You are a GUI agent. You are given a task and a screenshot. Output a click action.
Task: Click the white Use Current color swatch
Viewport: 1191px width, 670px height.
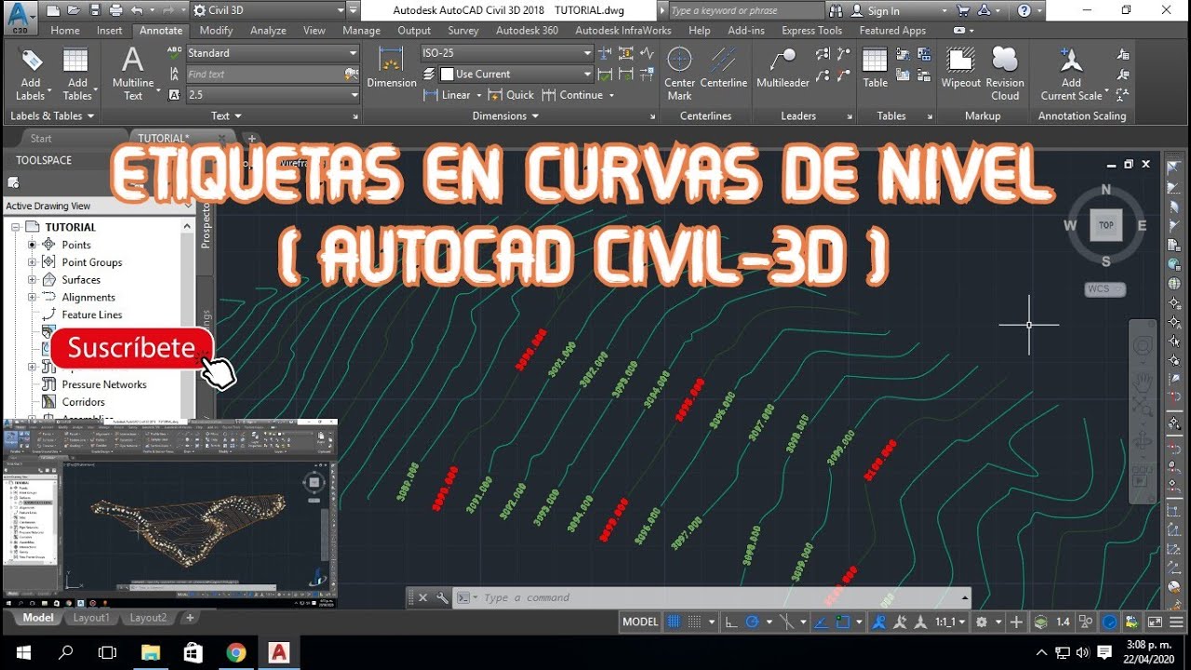click(447, 74)
